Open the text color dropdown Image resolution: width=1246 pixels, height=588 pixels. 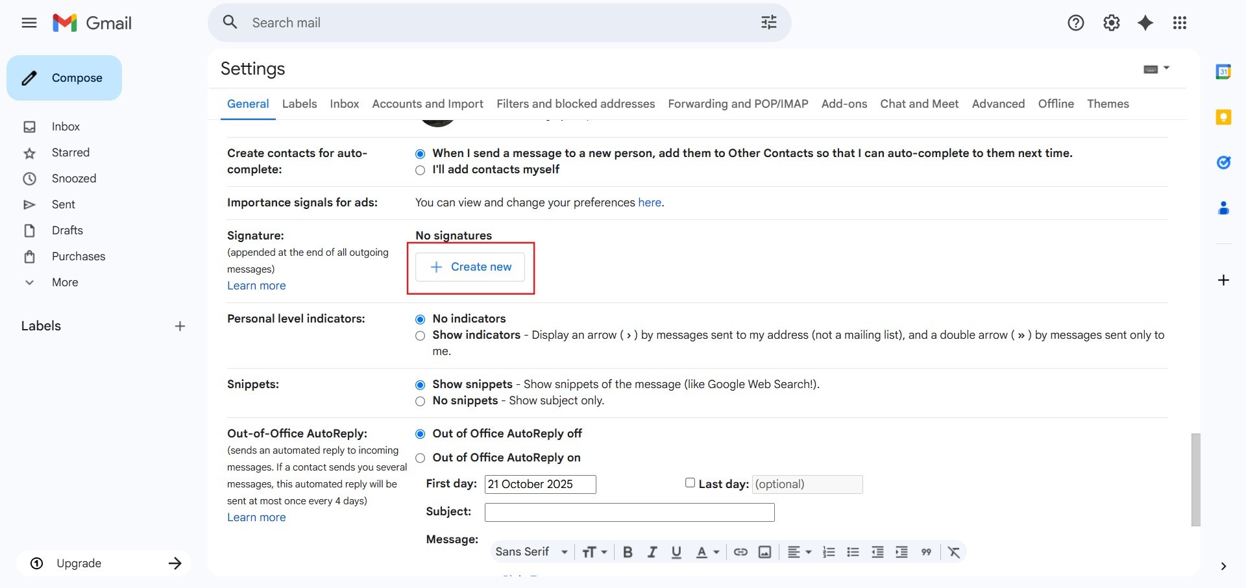(707, 552)
